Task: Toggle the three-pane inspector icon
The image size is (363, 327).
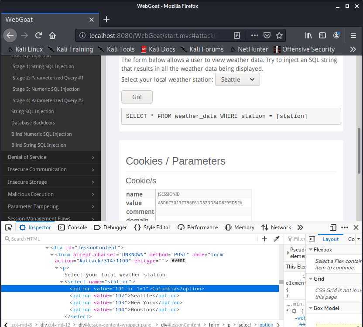Action: pyautogui.click(x=312, y=239)
